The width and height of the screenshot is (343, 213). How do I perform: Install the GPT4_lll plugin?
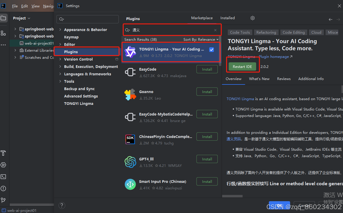207,159
